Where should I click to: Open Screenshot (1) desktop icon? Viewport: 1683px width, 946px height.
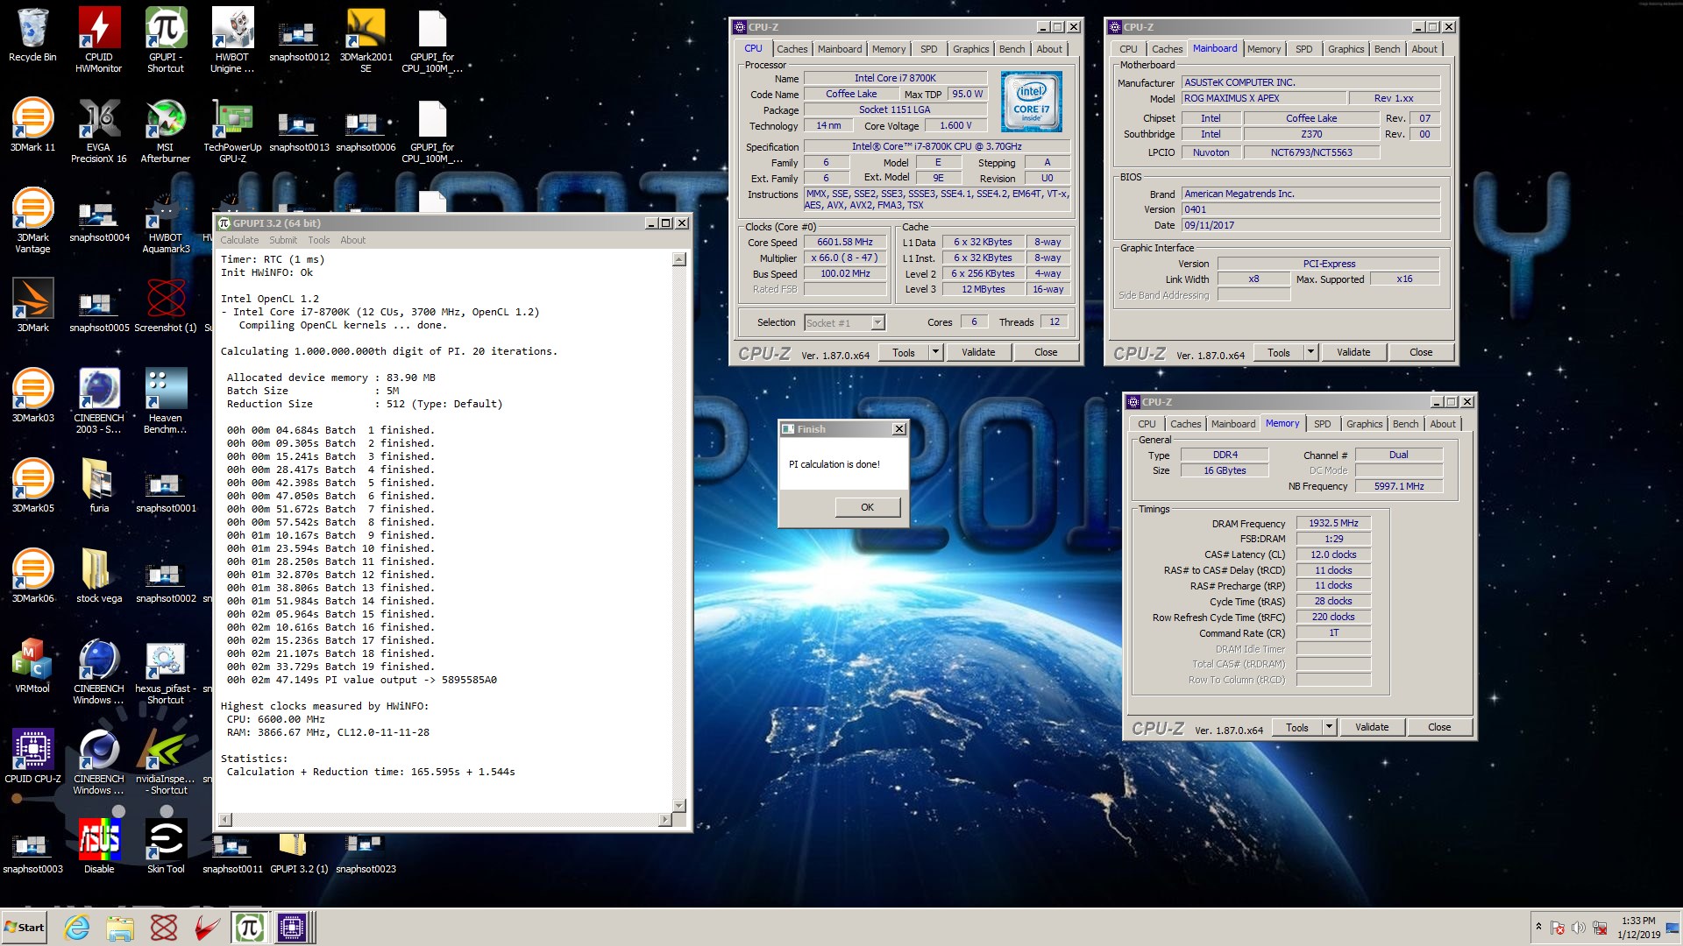(166, 305)
